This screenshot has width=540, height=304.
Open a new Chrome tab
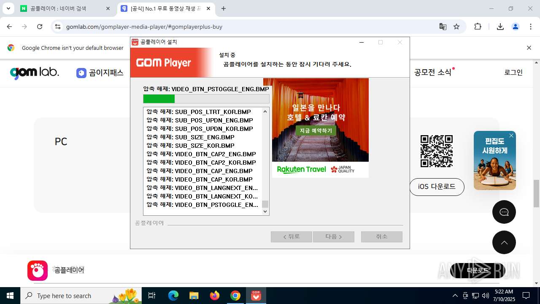click(x=224, y=8)
